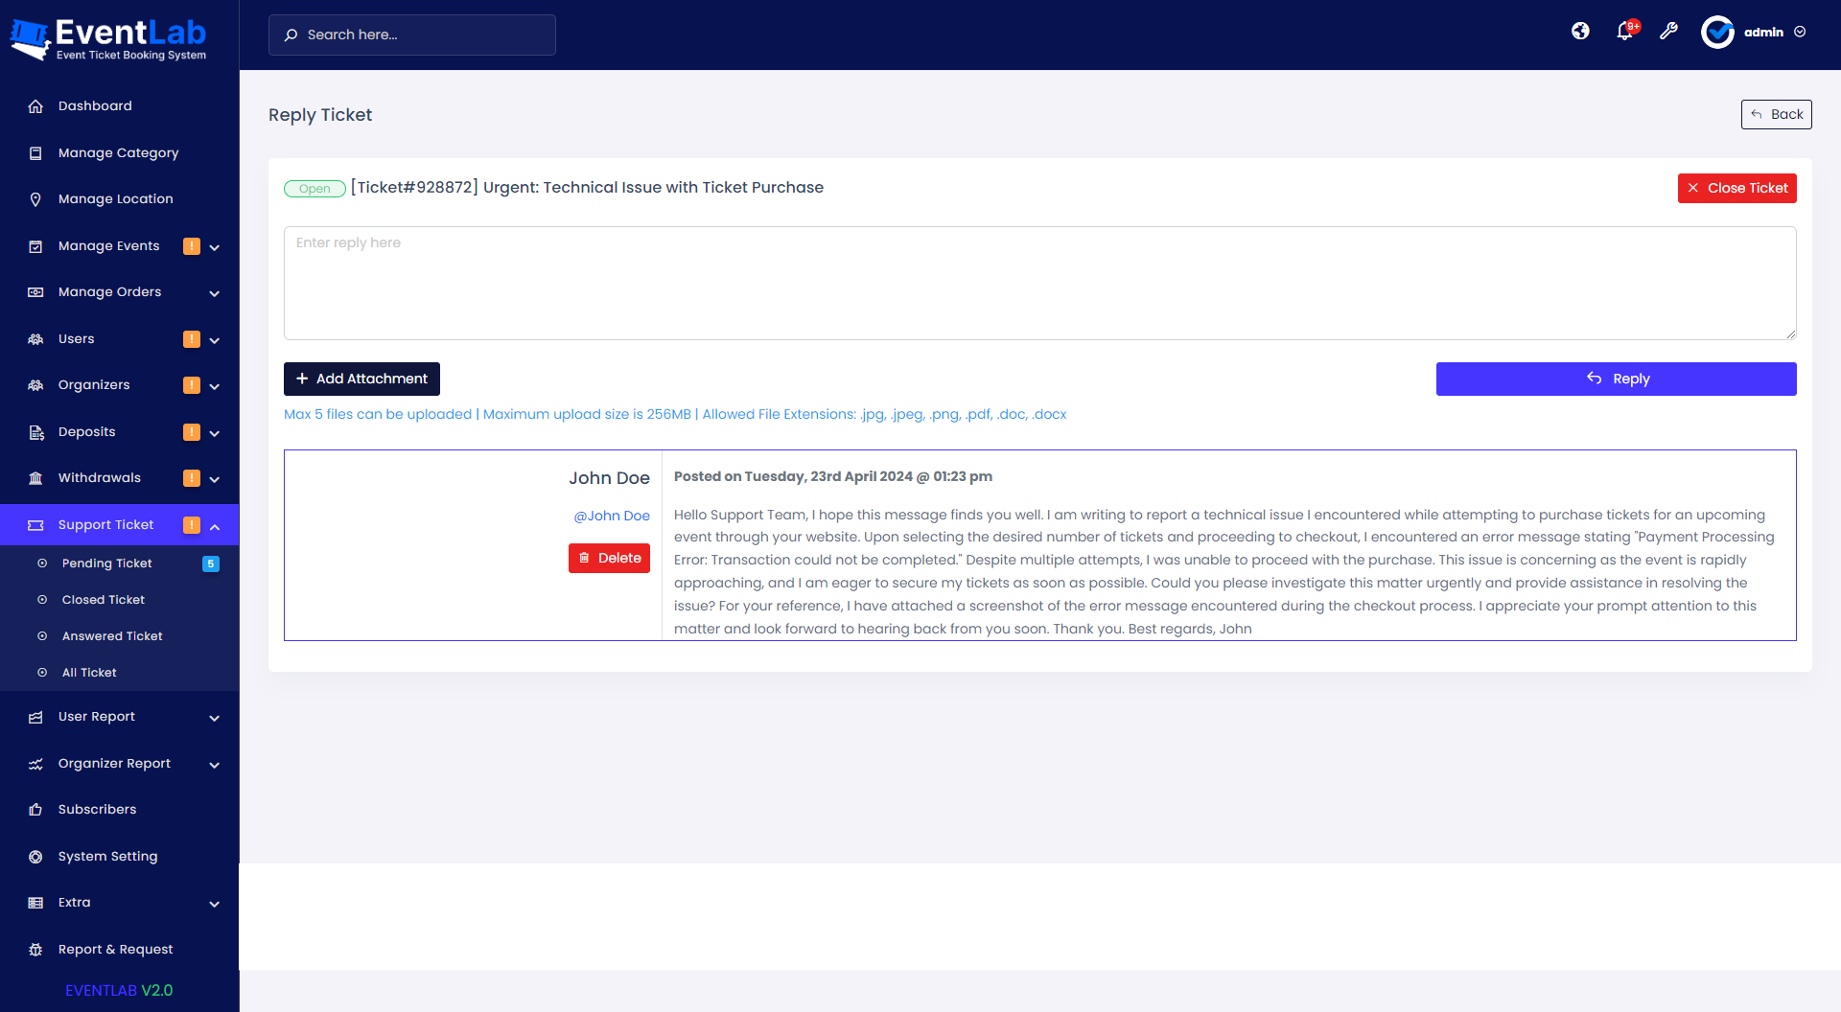Click the Report & Request bug icon
This screenshot has height=1012, width=1841.
pos(35,950)
